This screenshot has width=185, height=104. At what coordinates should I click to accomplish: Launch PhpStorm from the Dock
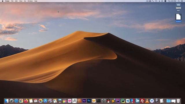pos(118,101)
